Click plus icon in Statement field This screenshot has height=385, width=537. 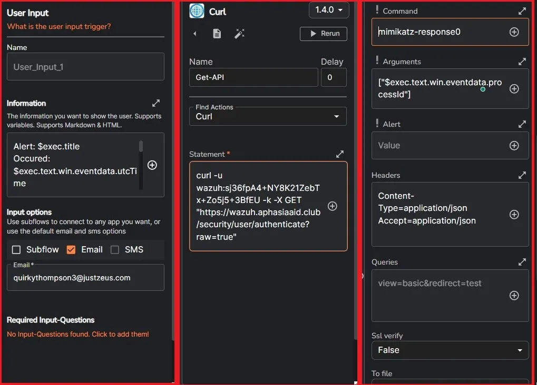[333, 206]
